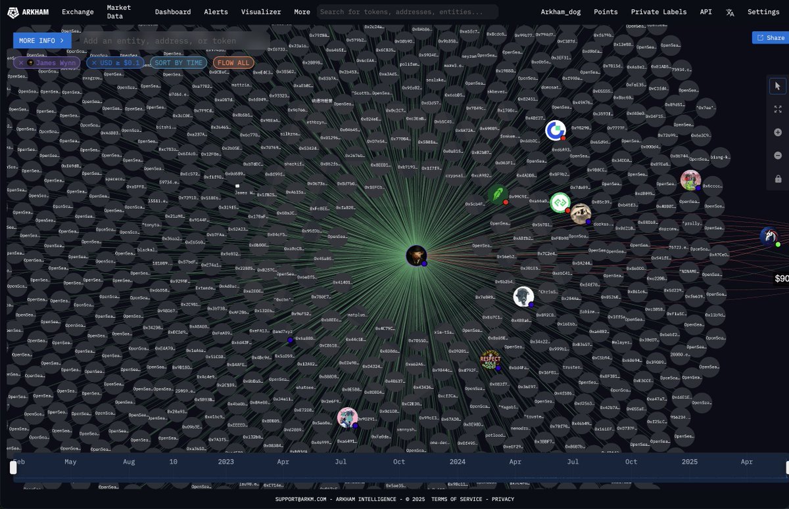
Task: Remove the James Wynn filter chip
Action: (21, 63)
